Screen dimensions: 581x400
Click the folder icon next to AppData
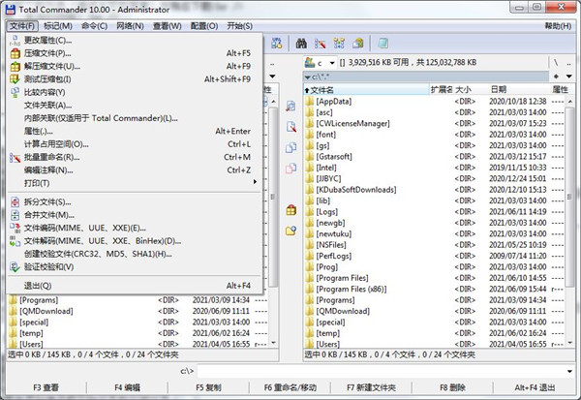coord(310,101)
